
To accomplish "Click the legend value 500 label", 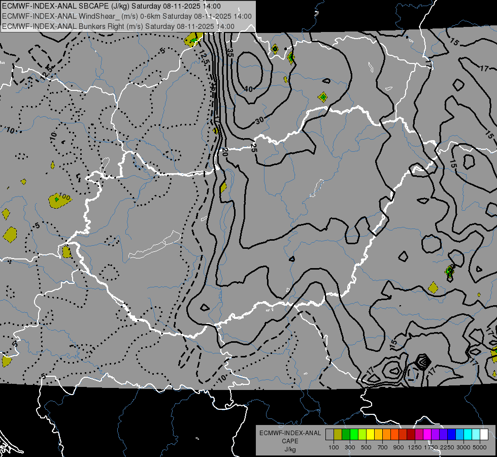I will pyautogui.click(x=366, y=447).
